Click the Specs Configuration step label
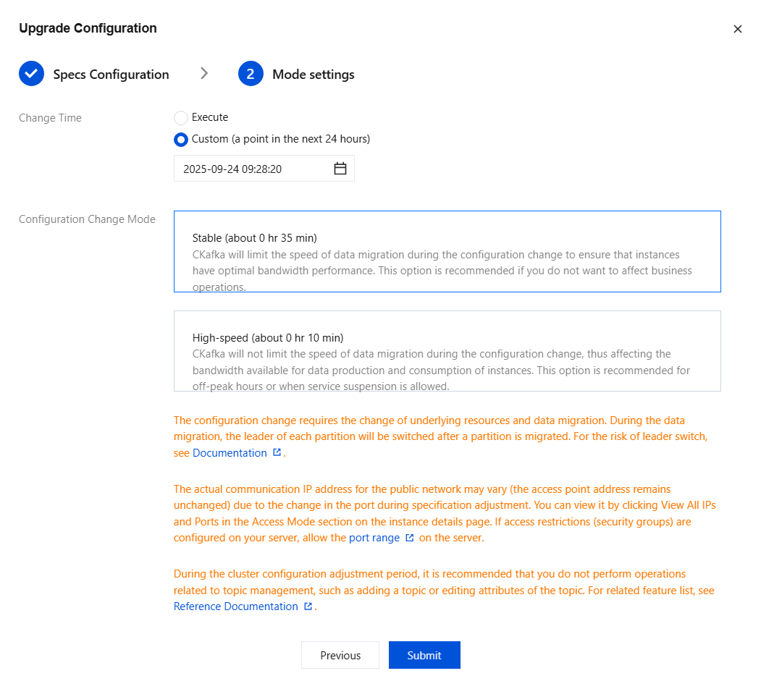 pyautogui.click(x=111, y=75)
